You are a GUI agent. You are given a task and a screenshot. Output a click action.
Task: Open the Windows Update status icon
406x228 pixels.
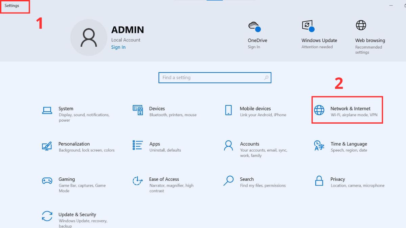(308, 26)
